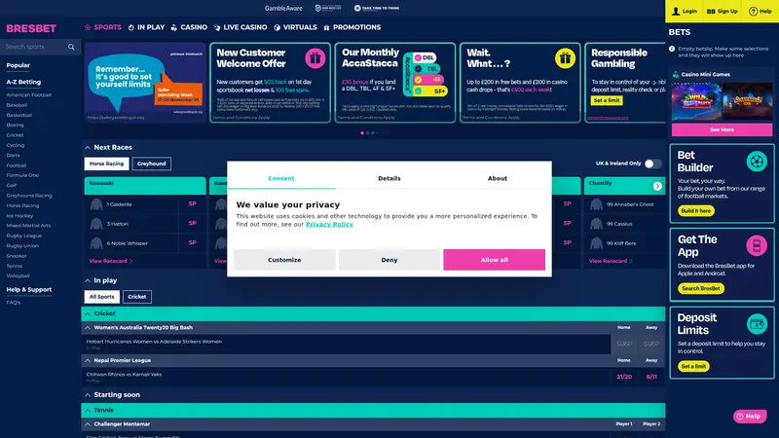Click the BresBet logo
The height and width of the screenshot is (438, 779).
(x=31, y=28)
